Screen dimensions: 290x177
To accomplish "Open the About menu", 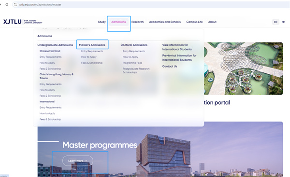I will (212, 22).
